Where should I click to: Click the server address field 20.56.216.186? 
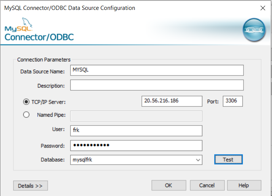(172, 101)
